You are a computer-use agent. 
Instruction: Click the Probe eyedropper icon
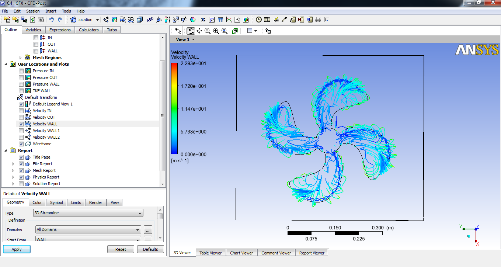[284, 20]
